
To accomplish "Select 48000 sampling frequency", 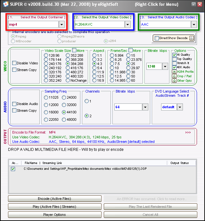I will pos(64,119).
